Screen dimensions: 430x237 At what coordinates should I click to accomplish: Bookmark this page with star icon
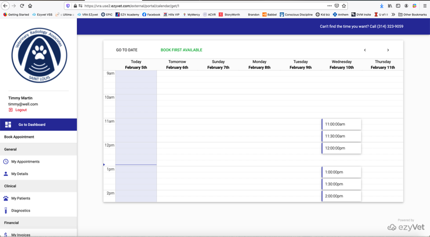pyautogui.click(x=344, y=6)
